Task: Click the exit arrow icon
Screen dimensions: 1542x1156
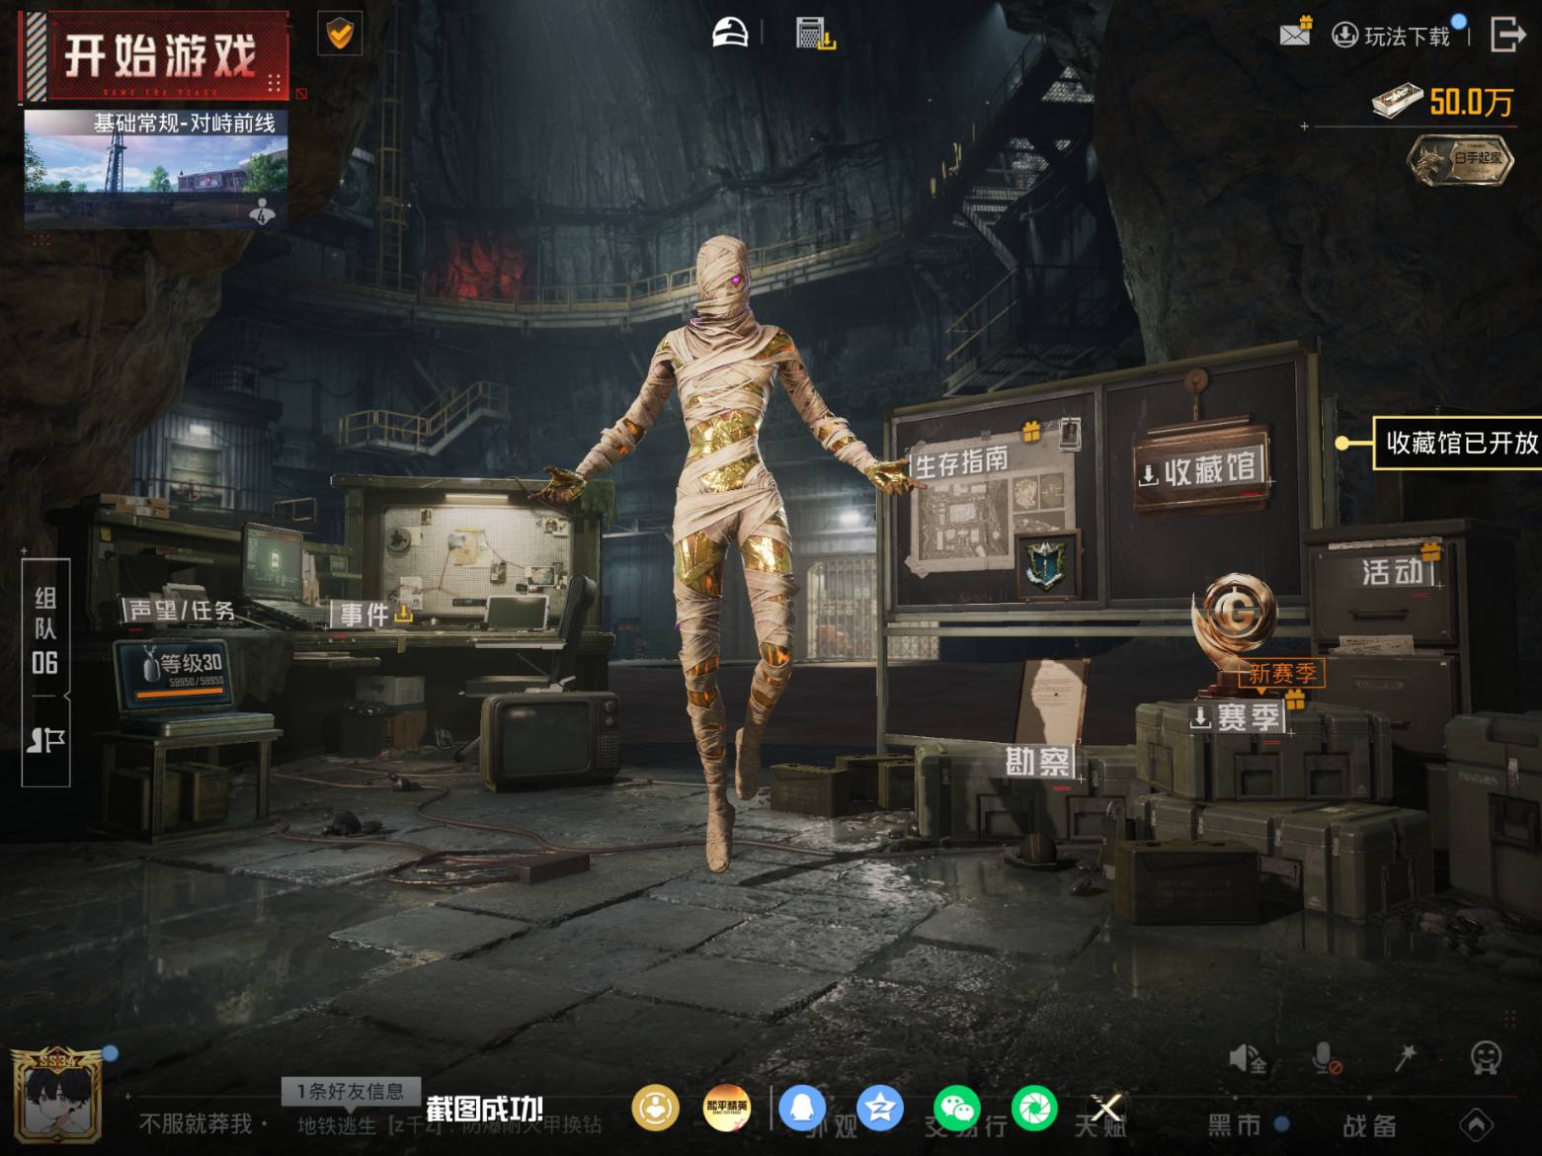Action: [1507, 34]
